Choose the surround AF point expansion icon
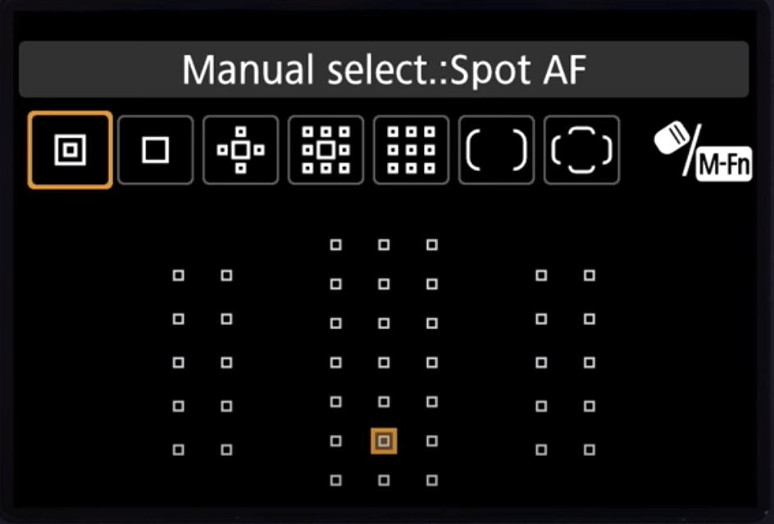 pos(326,151)
